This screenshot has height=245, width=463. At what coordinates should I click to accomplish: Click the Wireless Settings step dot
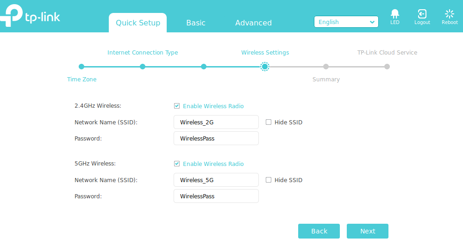tap(265, 67)
